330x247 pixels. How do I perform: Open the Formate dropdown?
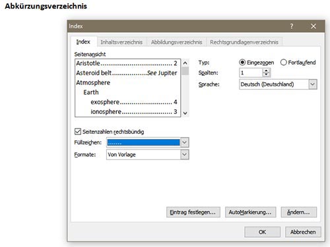184,155
